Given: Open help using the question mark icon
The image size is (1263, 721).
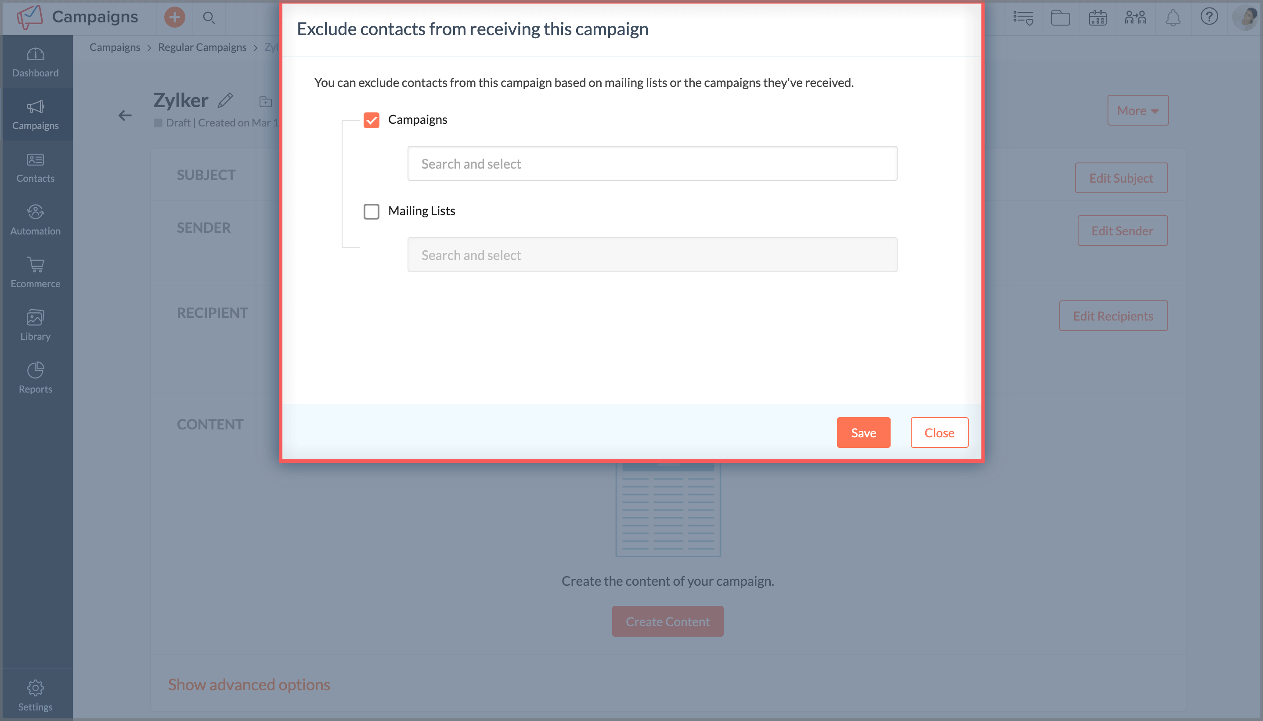Looking at the screenshot, I should [1209, 17].
